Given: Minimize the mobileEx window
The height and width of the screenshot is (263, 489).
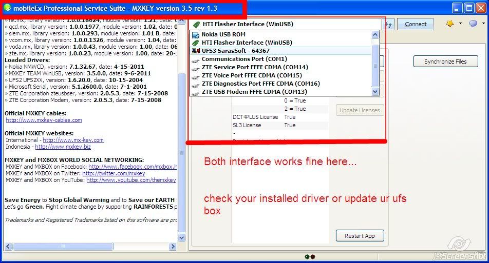Looking at the screenshot, I should [457, 8].
